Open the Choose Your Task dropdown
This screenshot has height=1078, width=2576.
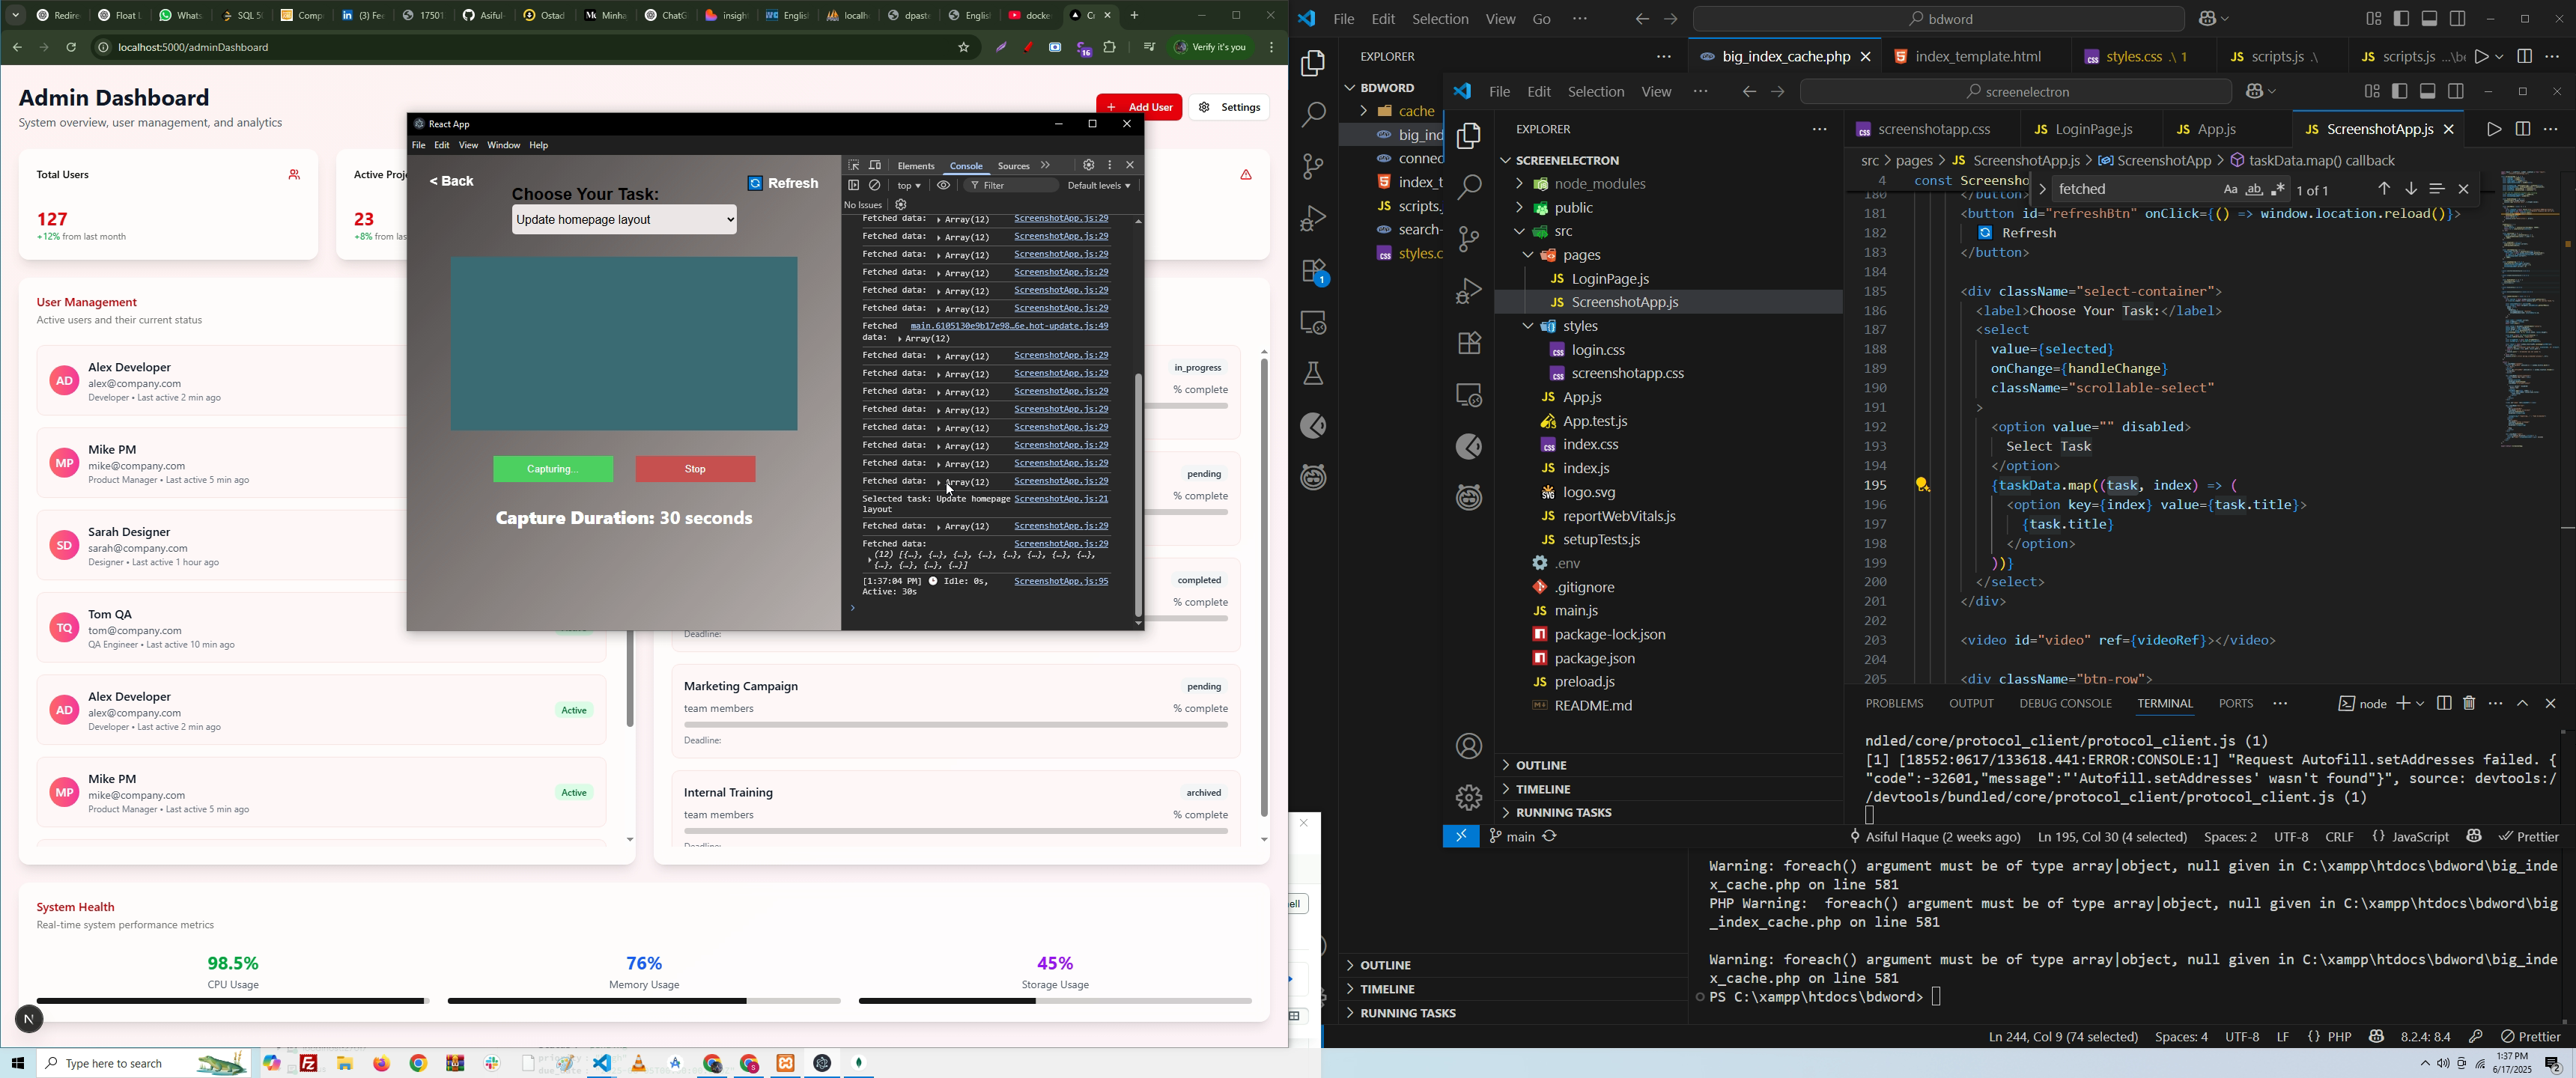point(625,220)
